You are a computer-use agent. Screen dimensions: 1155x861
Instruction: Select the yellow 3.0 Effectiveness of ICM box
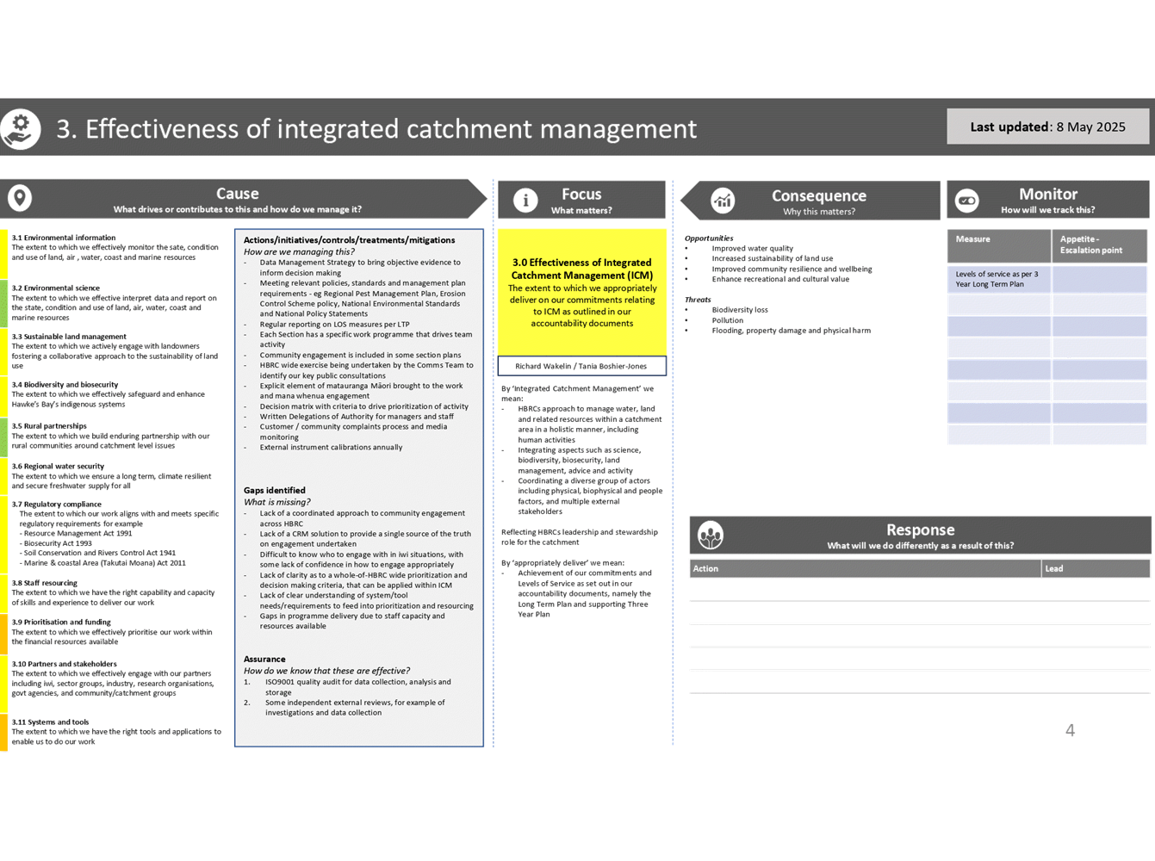pos(581,293)
